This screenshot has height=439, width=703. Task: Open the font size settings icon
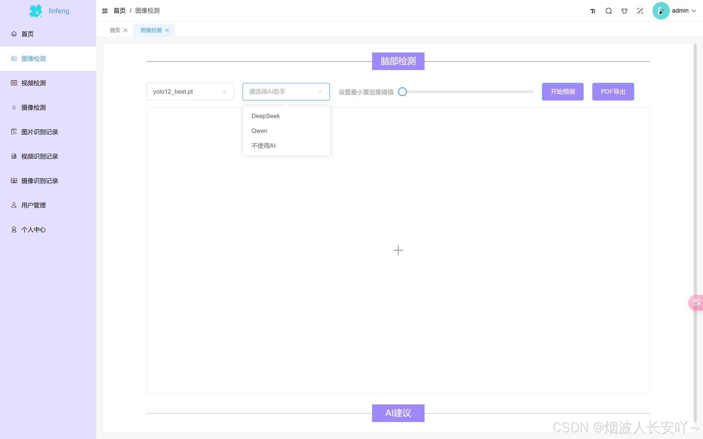click(x=593, y=11)
